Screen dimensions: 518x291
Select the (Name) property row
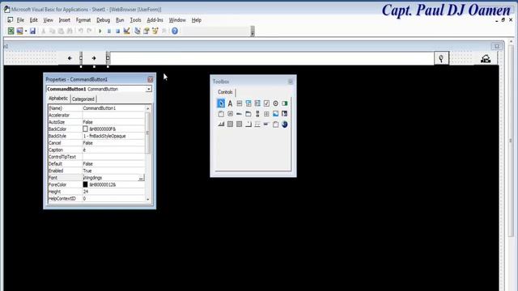pyautogui.click(x=96, y=108)
